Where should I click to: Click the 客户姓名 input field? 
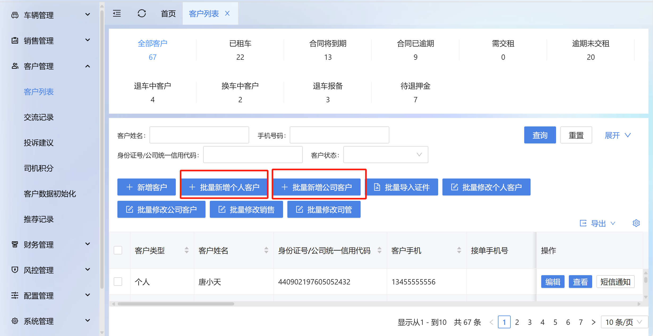[x=199, y=135]
